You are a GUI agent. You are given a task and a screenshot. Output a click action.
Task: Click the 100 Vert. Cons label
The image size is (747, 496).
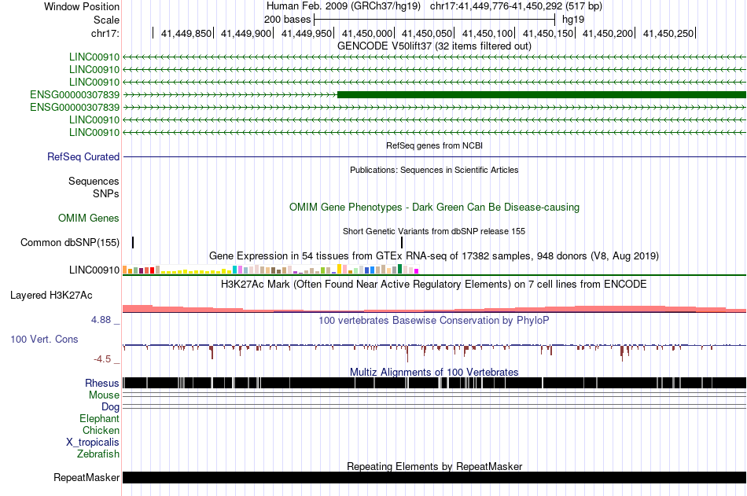tap(44, 340)
